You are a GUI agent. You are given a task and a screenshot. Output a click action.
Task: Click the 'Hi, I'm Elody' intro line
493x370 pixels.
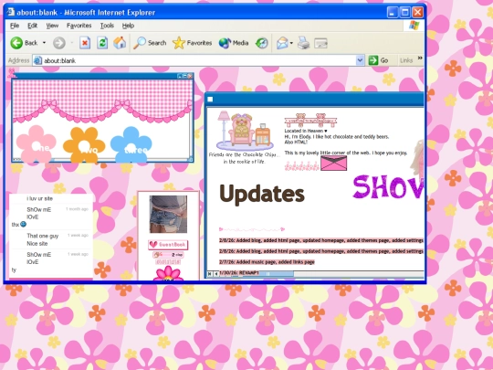pos(337,136)
